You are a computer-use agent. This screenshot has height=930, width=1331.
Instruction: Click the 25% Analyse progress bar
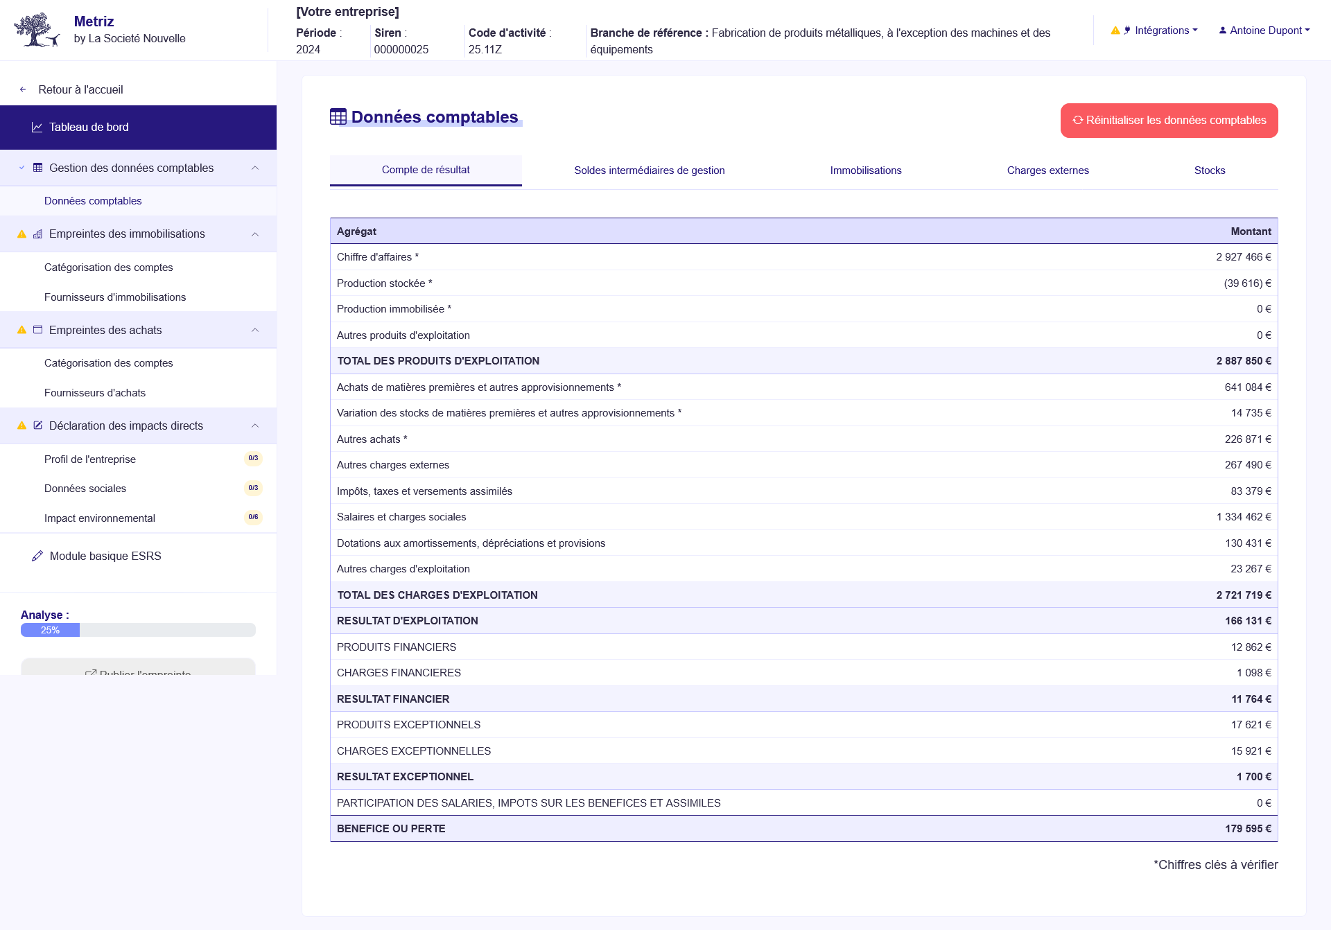(x=50, y=630)
